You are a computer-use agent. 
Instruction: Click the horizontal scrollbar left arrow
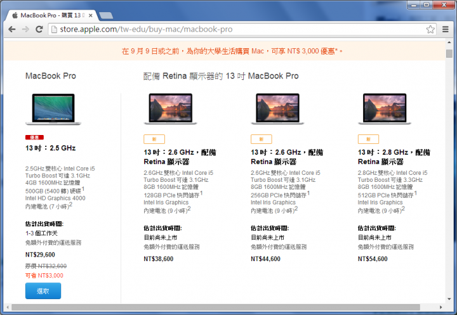[x=7, y=307]
